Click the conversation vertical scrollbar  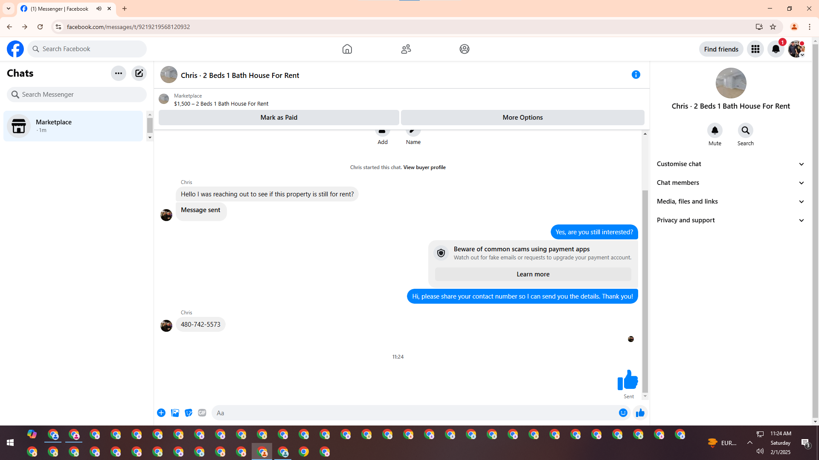[645, 290]
